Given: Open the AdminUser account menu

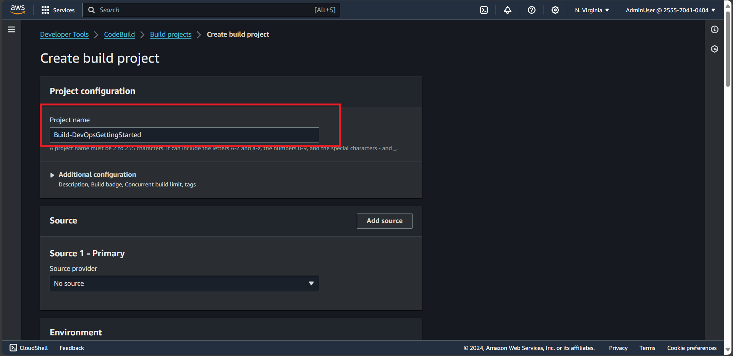Looking at the screenshot, I should (x=670, y=10).
